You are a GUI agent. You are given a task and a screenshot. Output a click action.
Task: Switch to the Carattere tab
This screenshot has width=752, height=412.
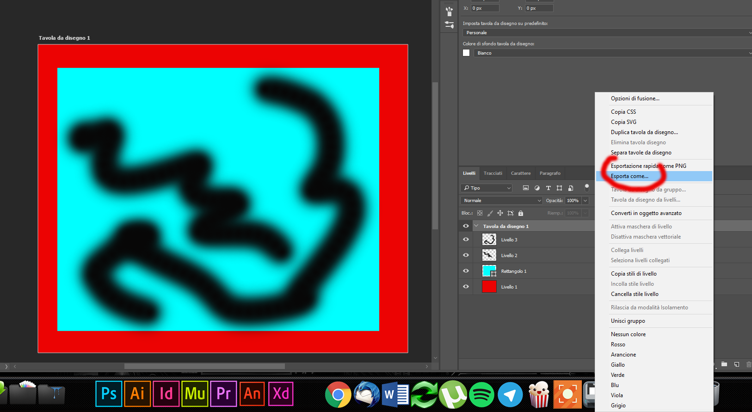tap(521, 173)
